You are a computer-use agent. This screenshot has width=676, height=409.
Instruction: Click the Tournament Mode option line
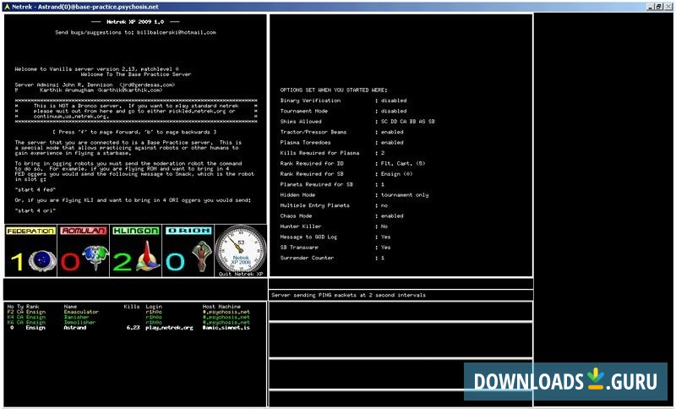click(344, 111)
